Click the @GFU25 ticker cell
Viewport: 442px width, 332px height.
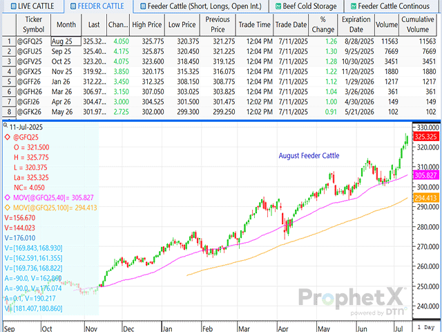(x=34, y=52)
